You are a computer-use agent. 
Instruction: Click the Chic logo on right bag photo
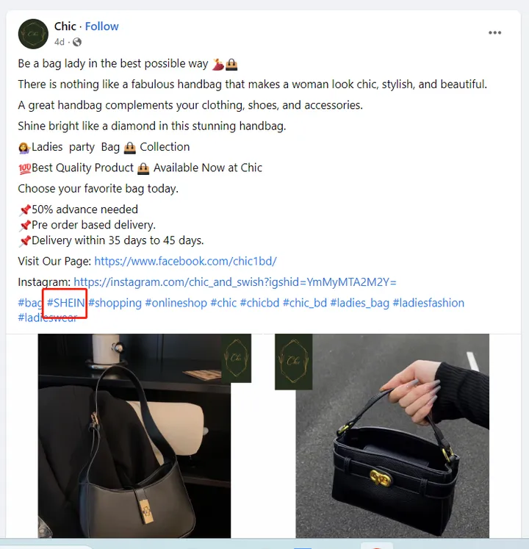(293, 362)
